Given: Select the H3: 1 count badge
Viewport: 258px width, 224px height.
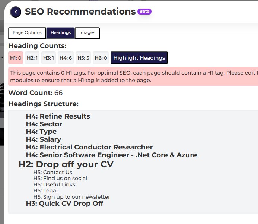Looking at the screenshot, I should tap(48, 58).
